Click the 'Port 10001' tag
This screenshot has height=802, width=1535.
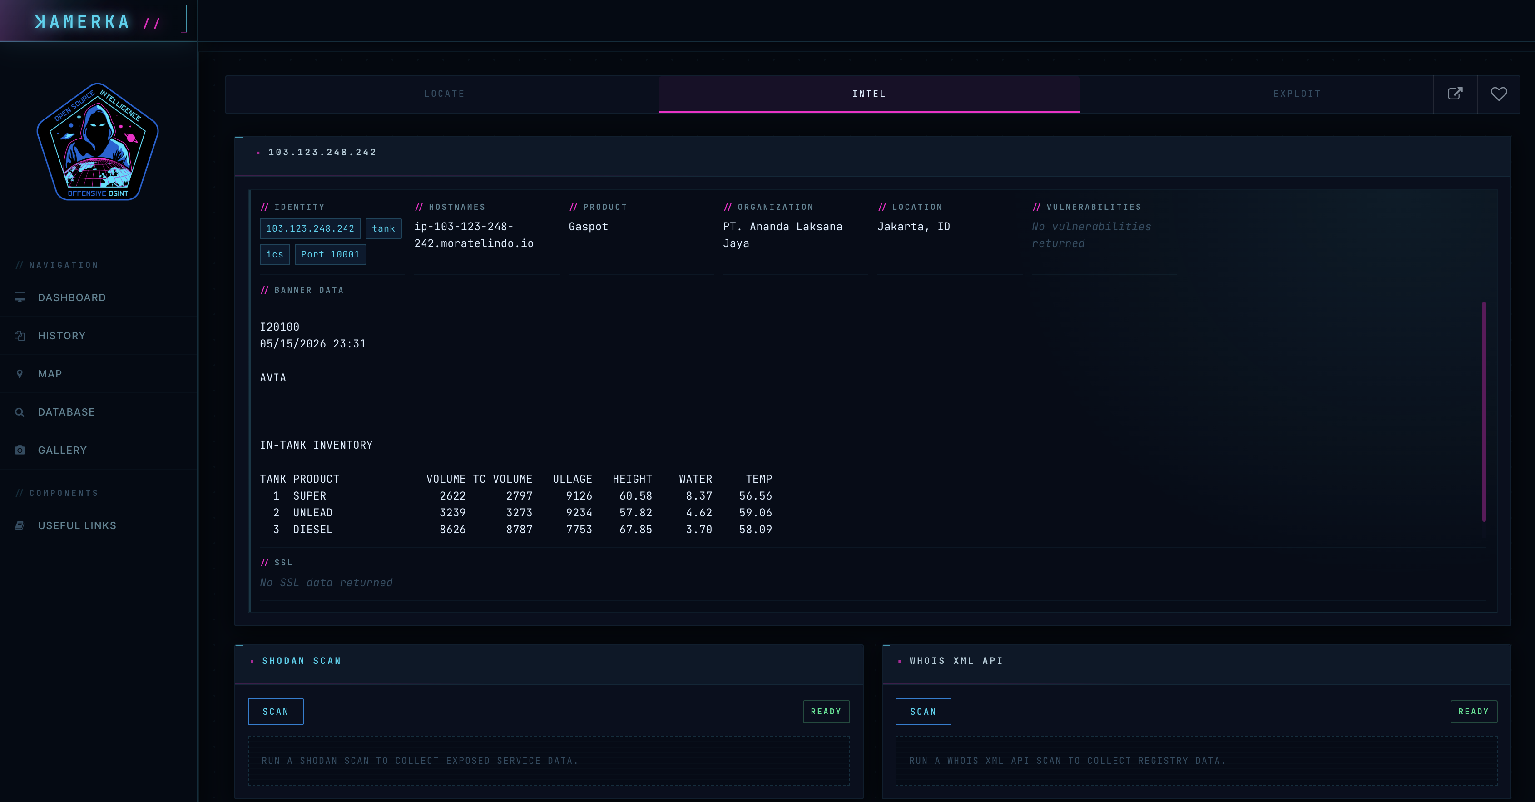[330, 254]
